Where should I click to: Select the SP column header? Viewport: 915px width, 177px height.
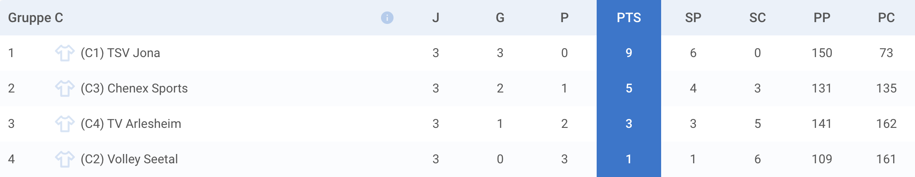tap(693, 18)
